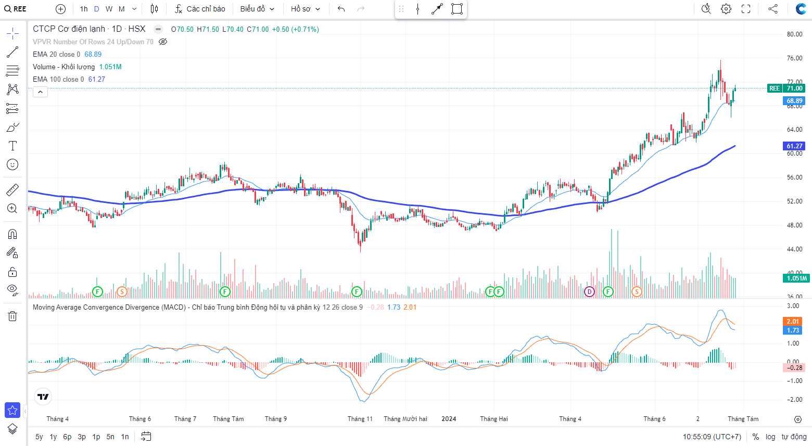The height and width of the screenshot is (446, 812).
Task: Enter fullscreen mode
Action: [746, 9]
